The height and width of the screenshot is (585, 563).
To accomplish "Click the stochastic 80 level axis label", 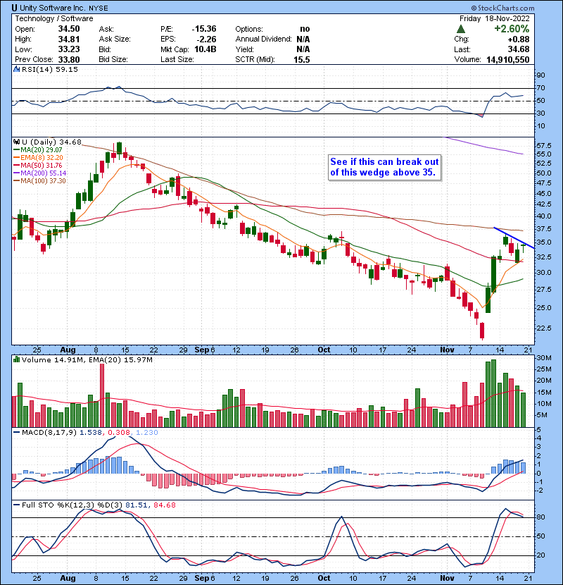I will [x=541, y=517].
